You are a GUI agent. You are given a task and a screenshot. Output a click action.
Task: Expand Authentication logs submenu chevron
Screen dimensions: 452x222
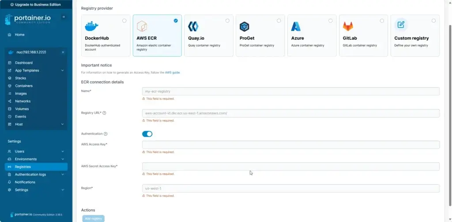click(63, 175)
